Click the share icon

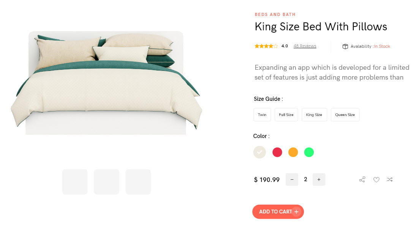tap(362, 180)
